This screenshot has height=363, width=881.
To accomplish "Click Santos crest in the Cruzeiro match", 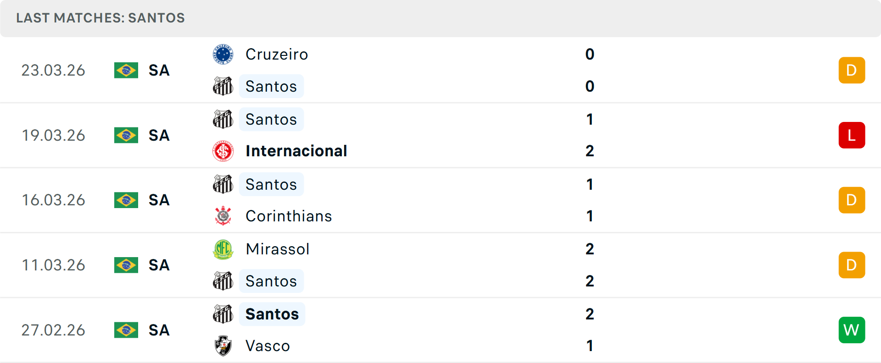I will point(223,86).
